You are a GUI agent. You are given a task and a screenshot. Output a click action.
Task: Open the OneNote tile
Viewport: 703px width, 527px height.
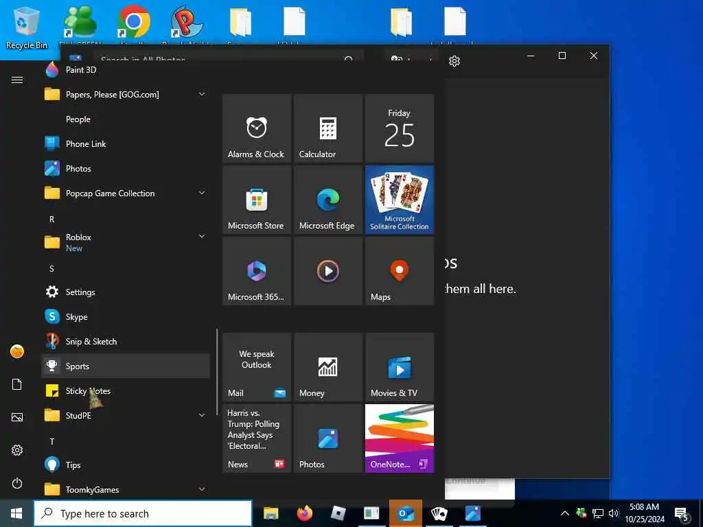pos(400,438)
